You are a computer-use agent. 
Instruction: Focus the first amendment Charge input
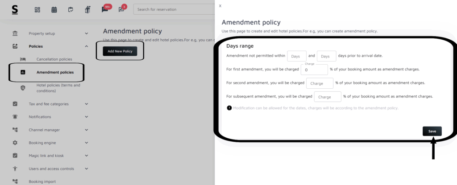point(314,70)
